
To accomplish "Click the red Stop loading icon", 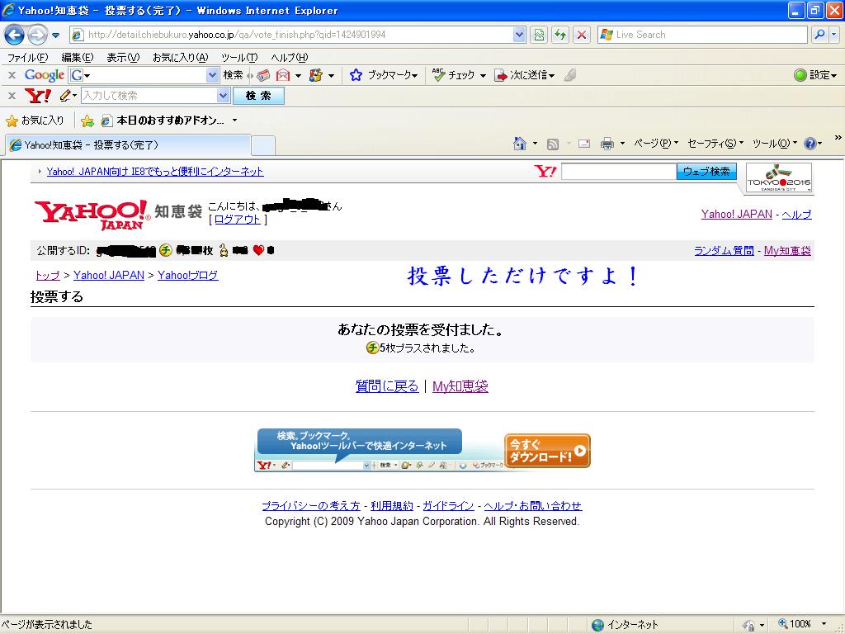I will pyautogui.click(x=582, y=35).
